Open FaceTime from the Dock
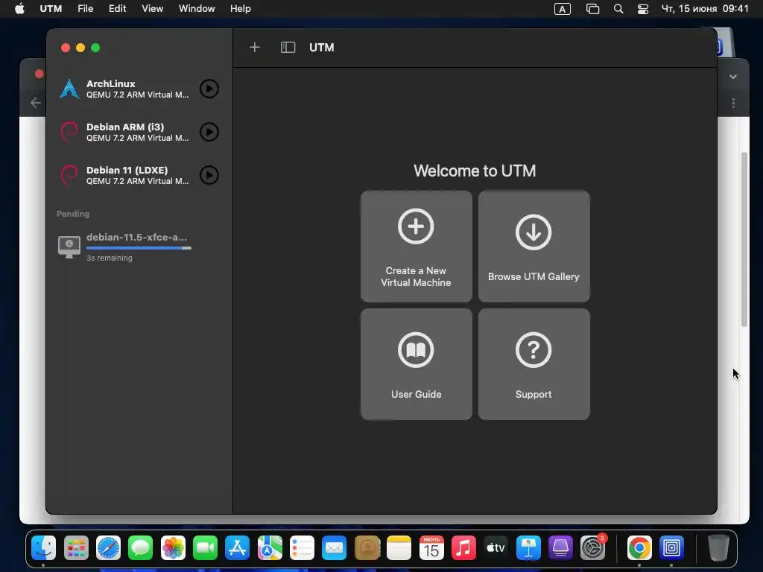Image resolution: width=763 pixels, height=572 pixels. pyautogui.click(x=205, y=548)
